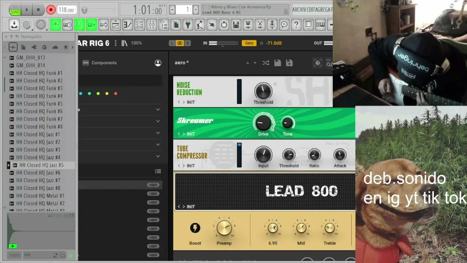Toggle Pattern/Song mode button
Viewport: 467px width, 263px height.
click(15, 10)
